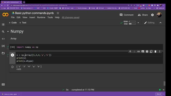The width and height of the screenshot is (171, 96).
Task: Click the Comment button
Action: (x=126, y=15)
